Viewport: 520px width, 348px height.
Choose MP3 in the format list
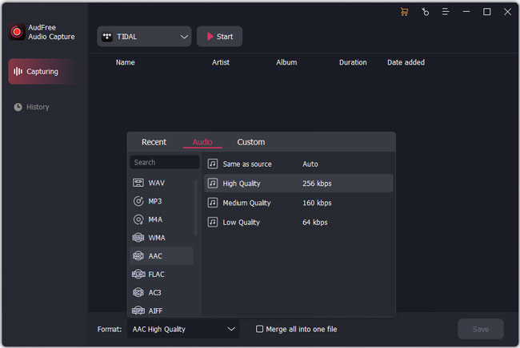162,201
